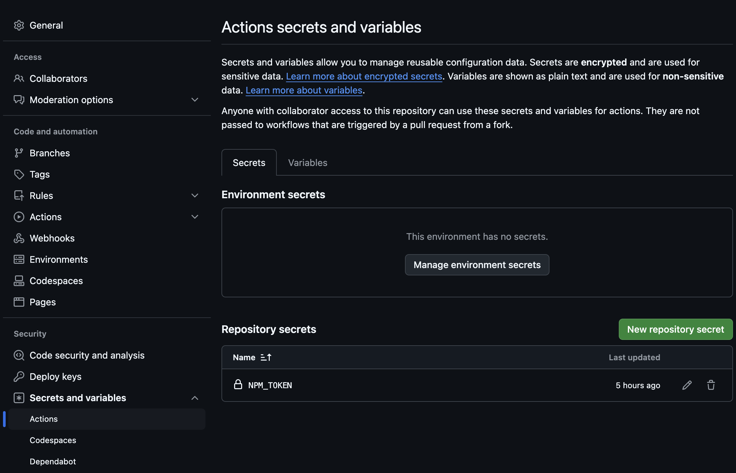Click the New repository secret button

(x=675, y=329)
